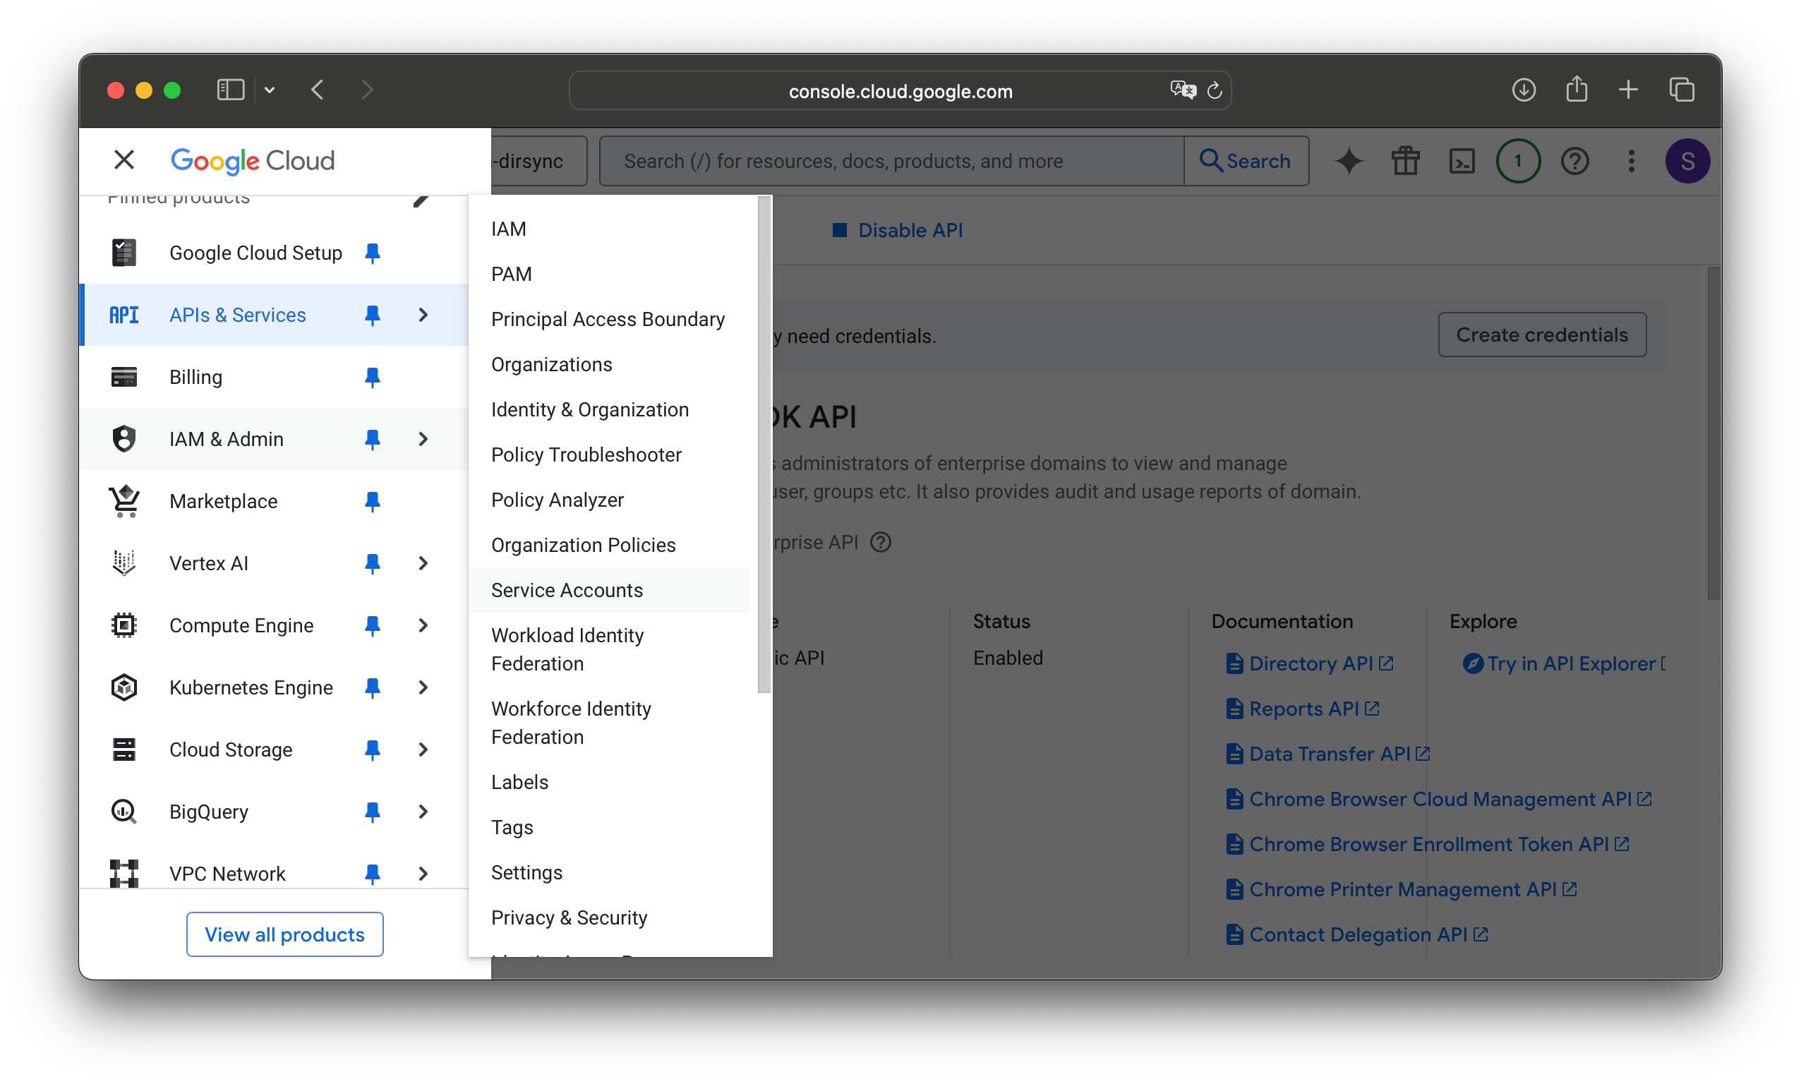
Task: Open Service Accounts submenu item
Action: pos(610,590)
